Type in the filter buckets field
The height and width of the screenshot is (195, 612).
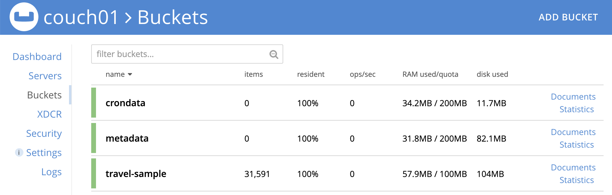(x=180, y=54)
